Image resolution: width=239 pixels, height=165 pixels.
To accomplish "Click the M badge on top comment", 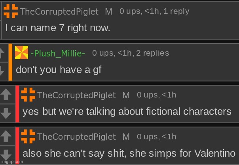I will [109, 12].
